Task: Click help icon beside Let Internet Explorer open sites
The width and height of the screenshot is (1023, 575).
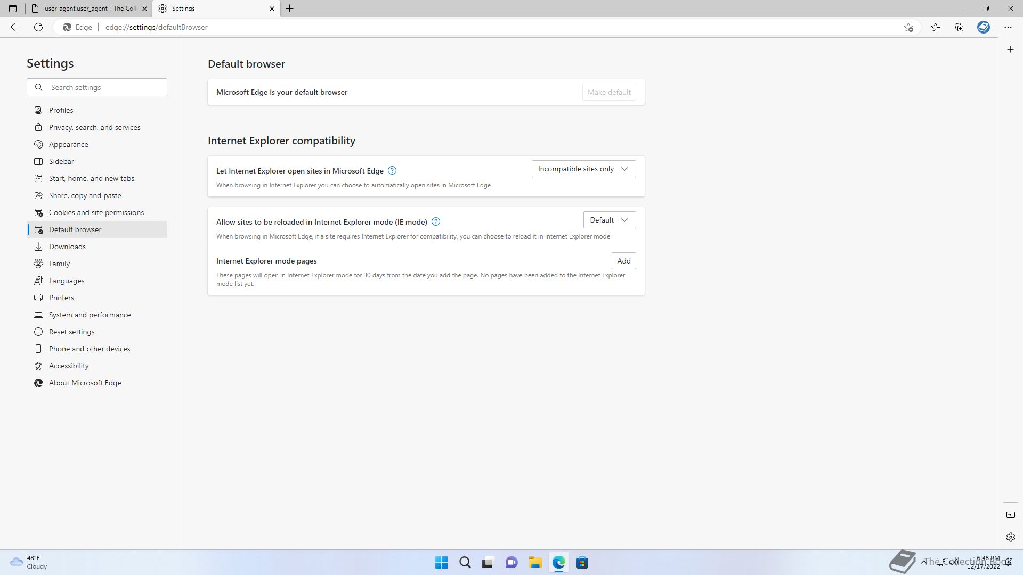Action: click(x=392, y=170)
